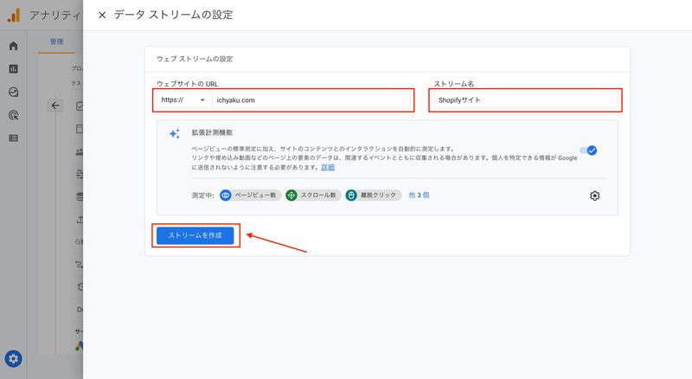Click the スクロール数 chip

pyautogui.click(x=313, y=196)
